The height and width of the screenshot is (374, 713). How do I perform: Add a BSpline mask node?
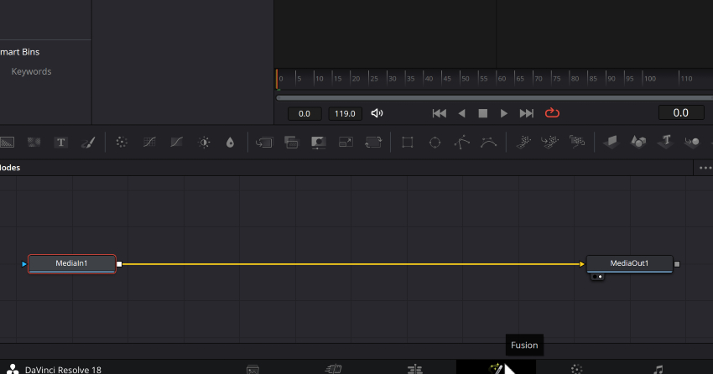(x=489, y=143)
